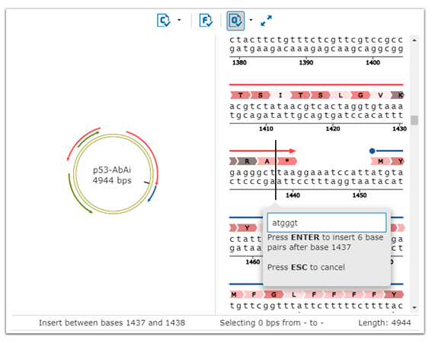The width and height of the screenshot is (448, 346).
Task: Click the sequence scrollbar up arrow
Action: point(414,40)
